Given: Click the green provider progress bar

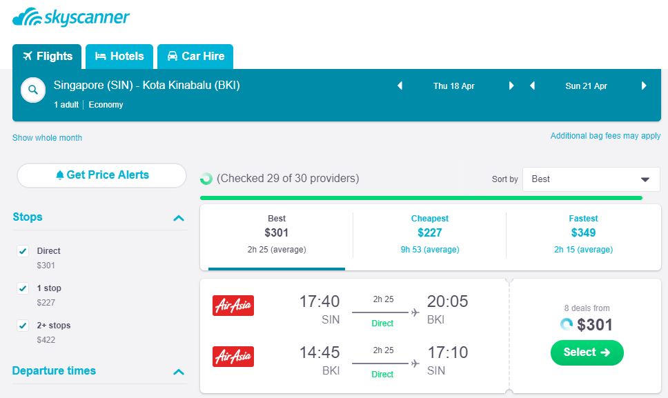Looking at the screenshot, I should click(421, 198).
